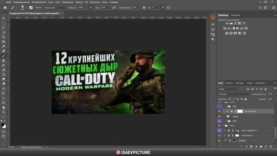Click the foreground color swatch

click(3, 125)
